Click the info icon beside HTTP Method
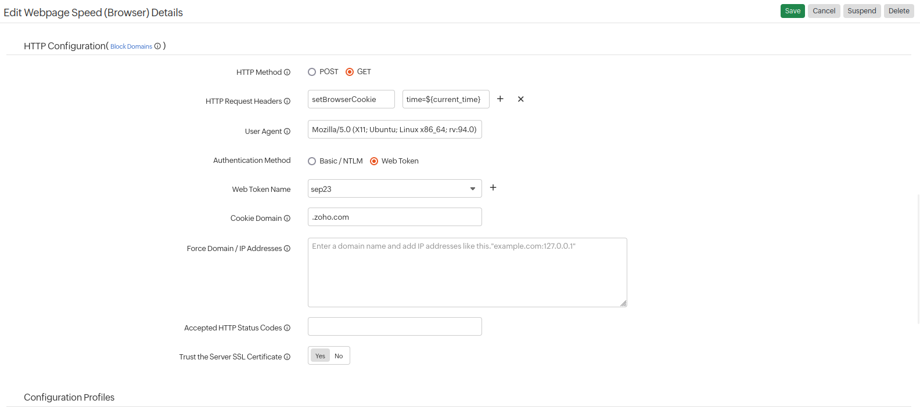This screenshot has height=407, width=920. [287, 72]
